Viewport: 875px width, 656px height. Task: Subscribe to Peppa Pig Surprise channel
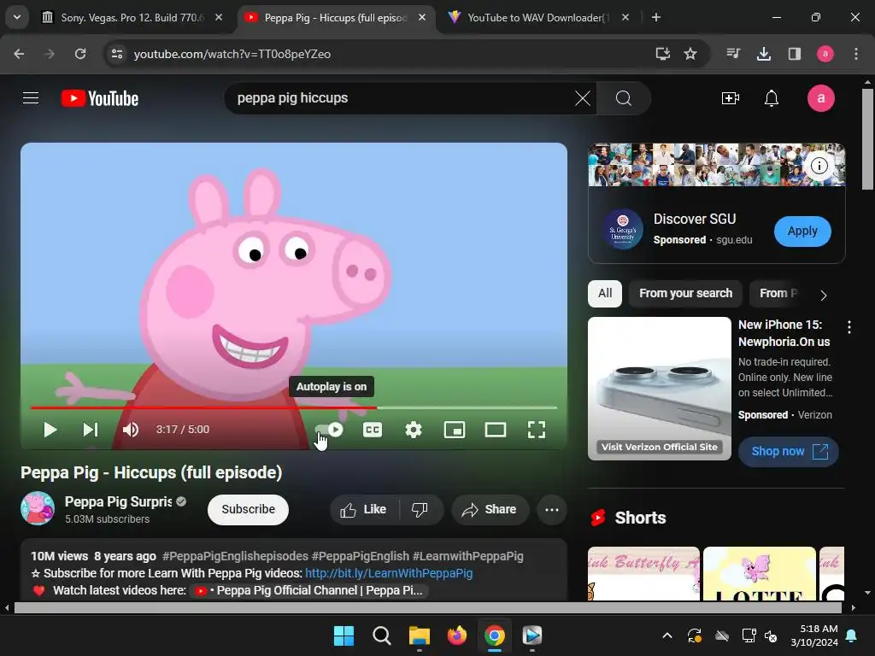(248, 509)
